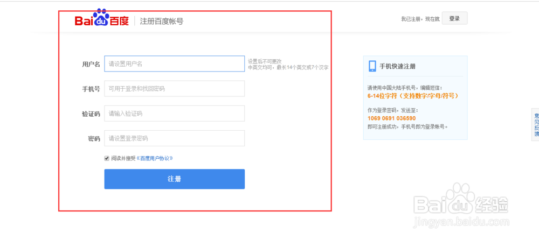This screenshot has width=539, height=240.
Task: Click the 密码 password field
Action: (174, 138)
